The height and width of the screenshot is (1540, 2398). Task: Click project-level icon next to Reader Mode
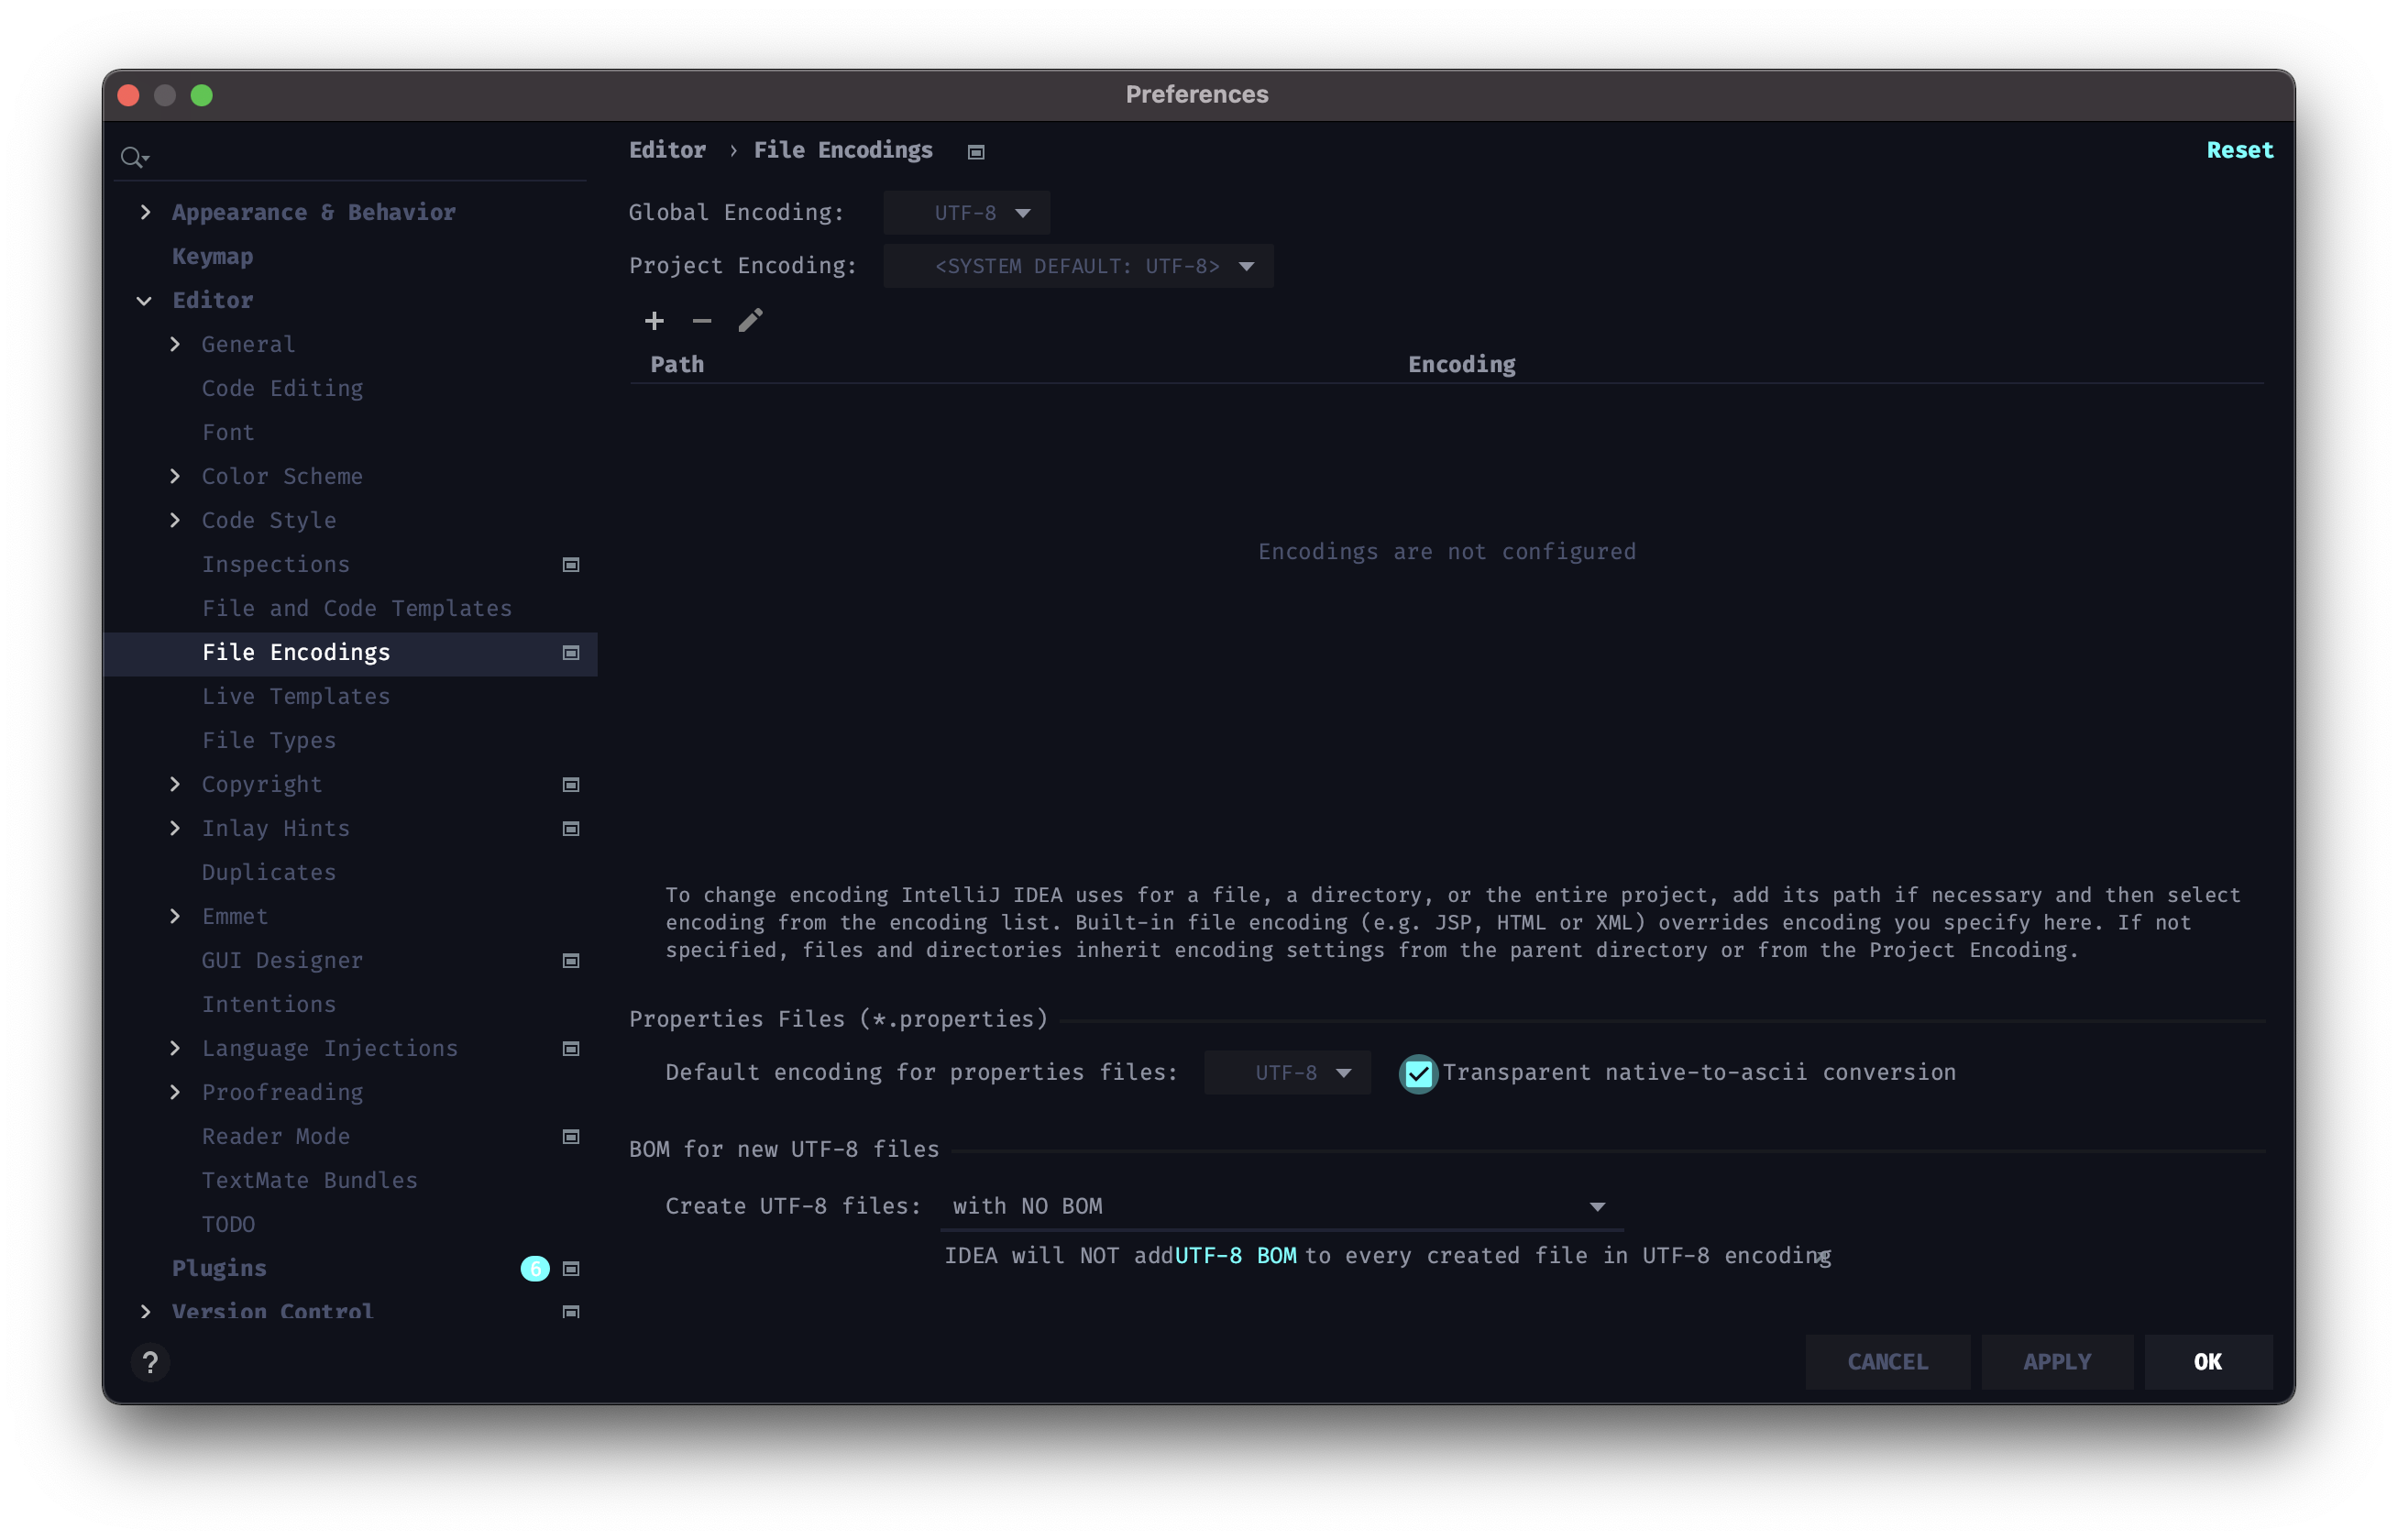click(571, 1137)
